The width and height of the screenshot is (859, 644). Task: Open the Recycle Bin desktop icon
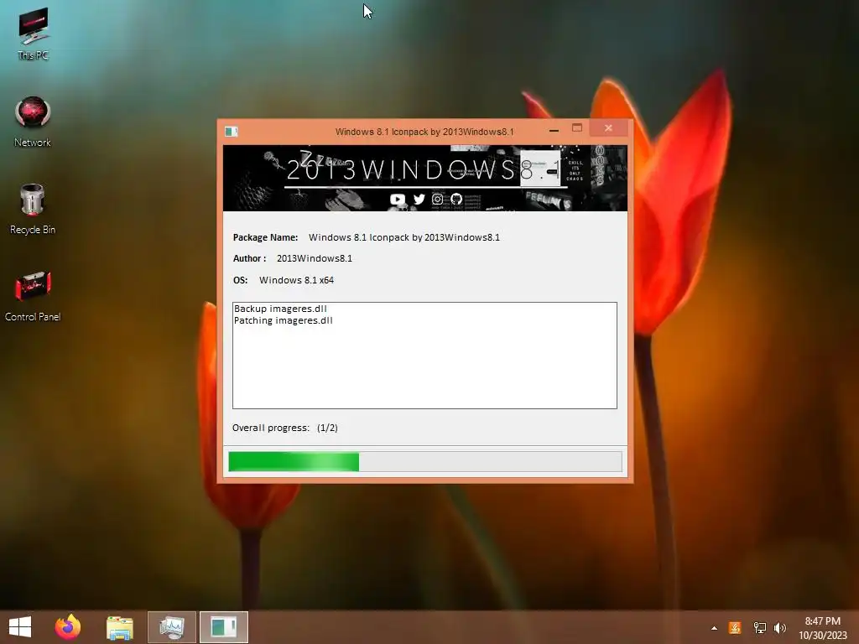(x=33, y=209)
